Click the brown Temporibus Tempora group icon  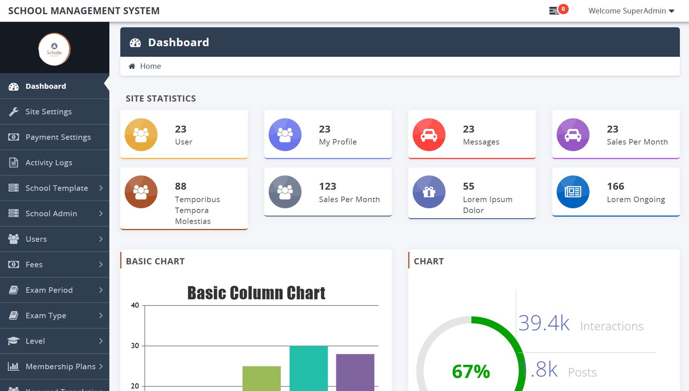[x=141, y=192]
